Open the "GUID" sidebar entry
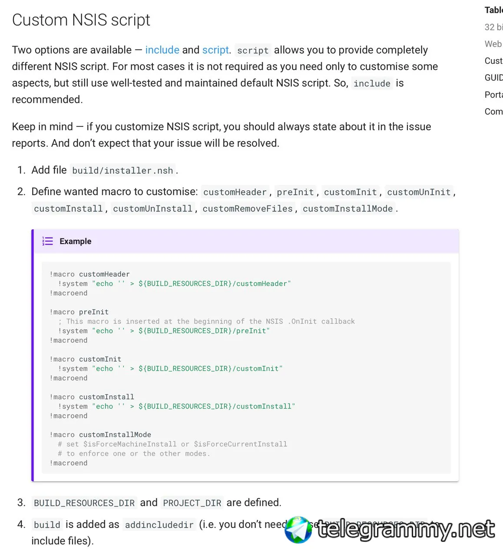This screenshot has width=503, height=556. [x=493, y=78]
